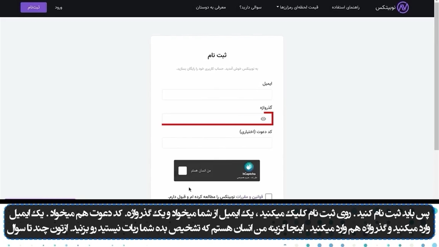Viewport: 439px width, 247px height.
Task: Show password with the eye icon
Action: [x=263, y=119]
